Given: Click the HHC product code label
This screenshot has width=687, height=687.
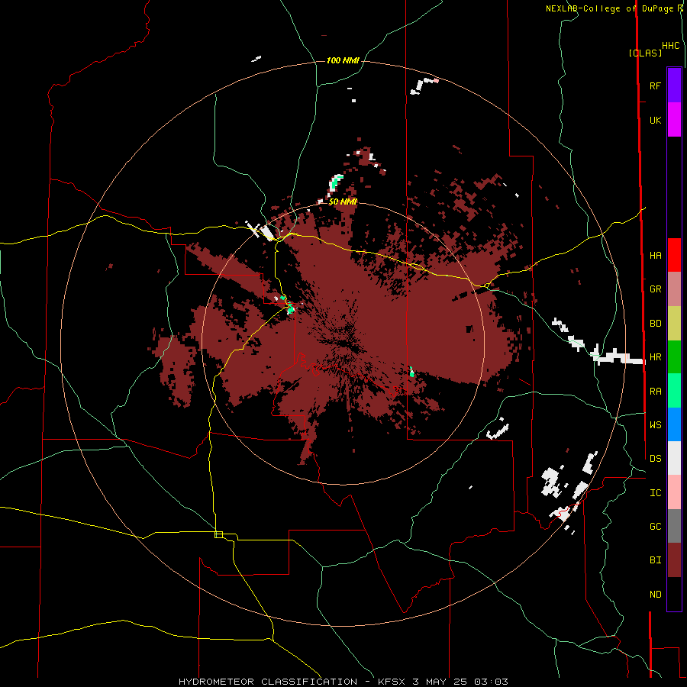Looking at the screenshot, I should (670, 46).
